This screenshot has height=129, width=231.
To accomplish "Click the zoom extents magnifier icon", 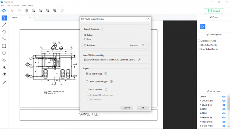I will click(55, 11).
